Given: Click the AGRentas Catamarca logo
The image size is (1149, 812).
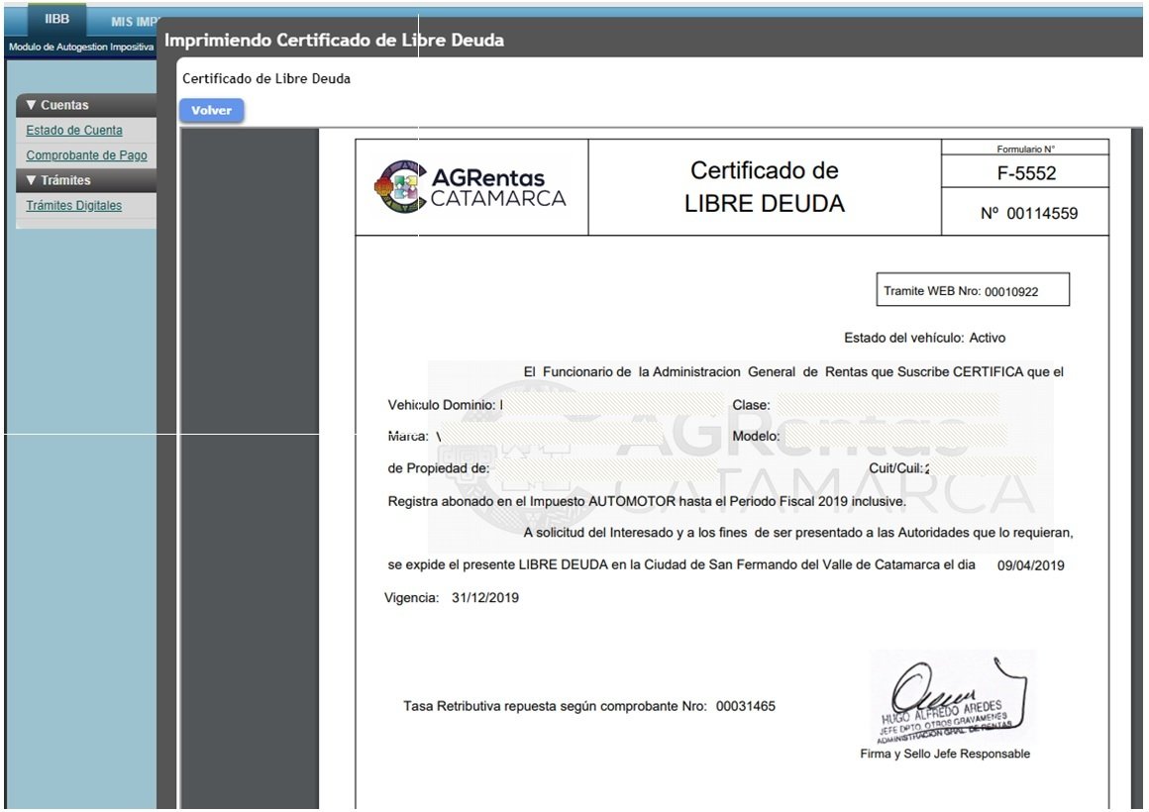Looking at the screenshot, I should click(x=470, y=187).
